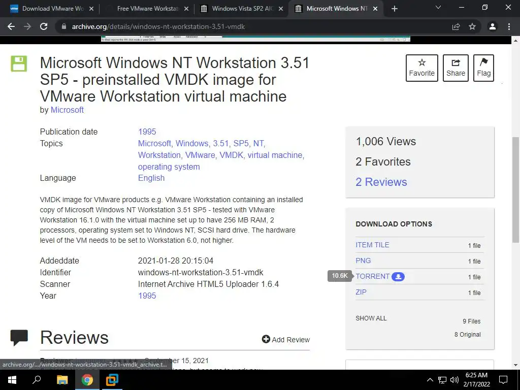520x390 pixels.
Task: Switch to the Free VMware Workstation tab
Action: 148,9
